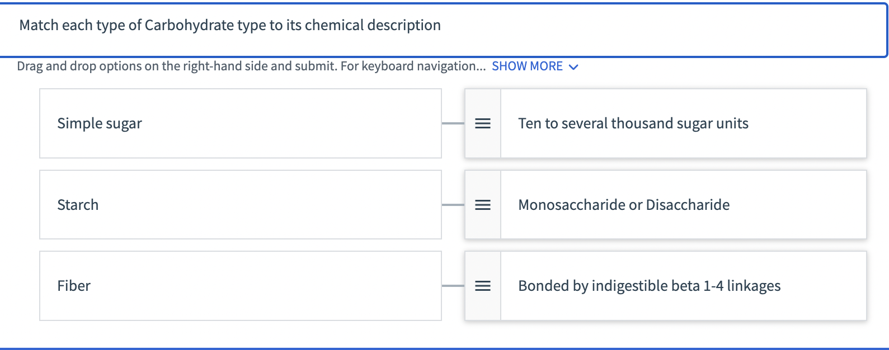Viewport: 889px width, 350px height.
Task: Click the 'Starch' term box
Action: (240, 205)
